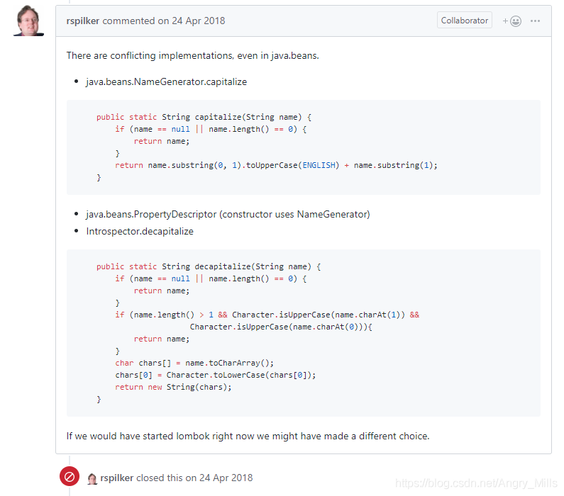The image size is (564, 496).
Task: Click the code line starting 'if (name.length() > 1 &&'
Action: coord(267,315)
